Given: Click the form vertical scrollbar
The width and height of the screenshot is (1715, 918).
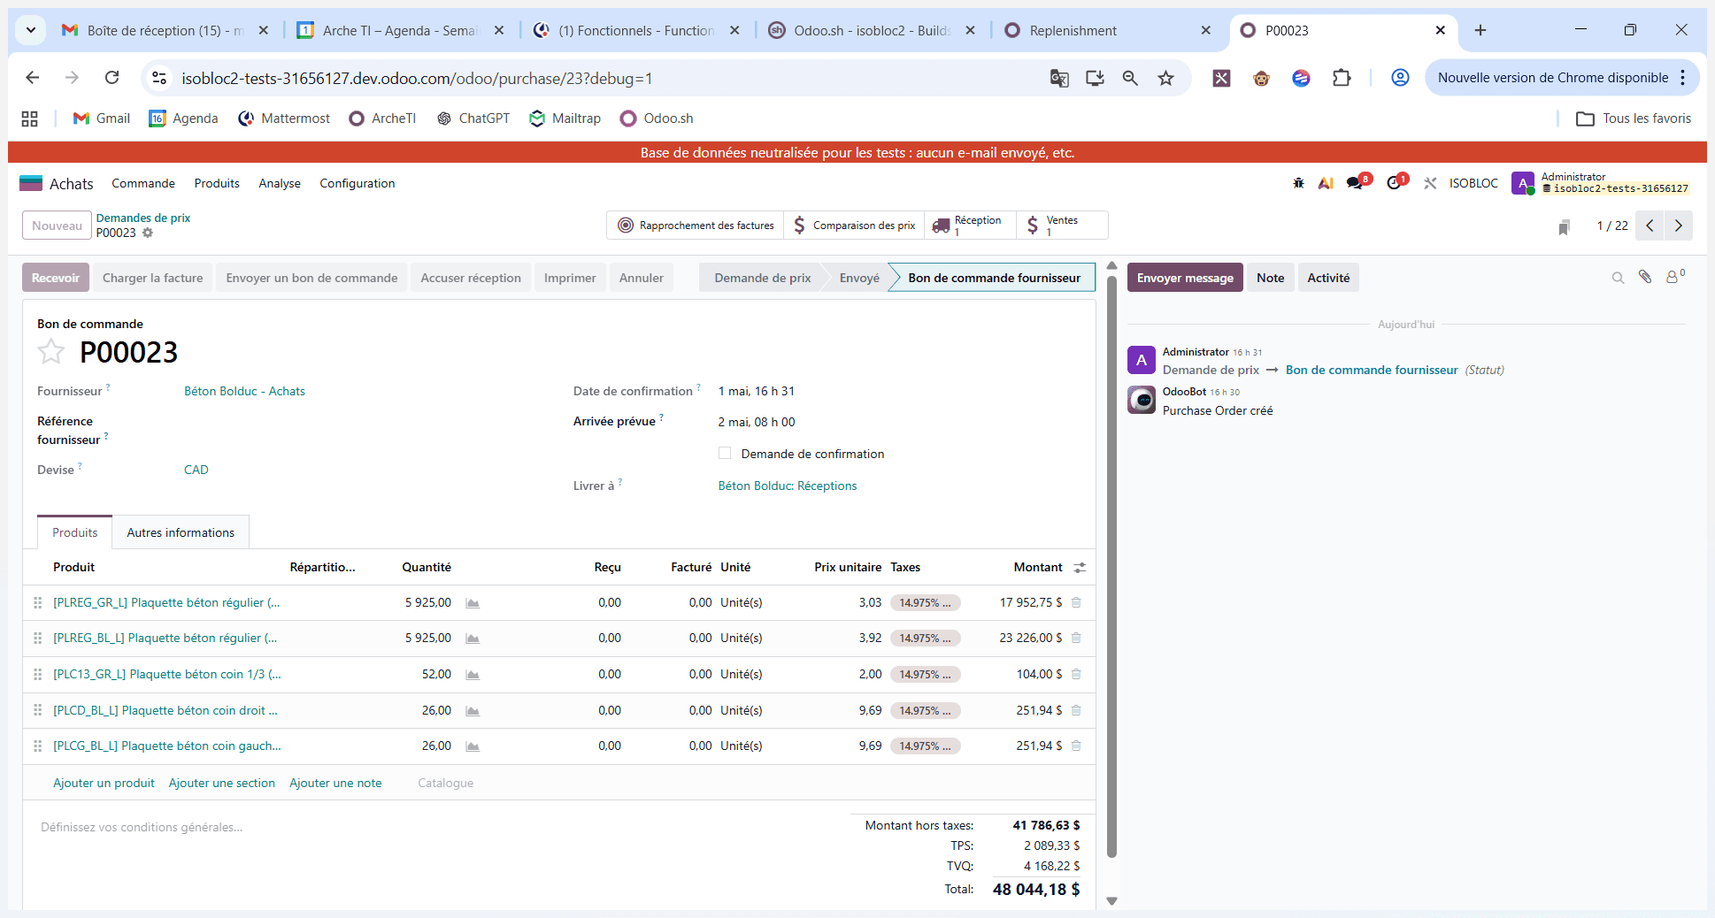Looking at the screenshot, I should [x=1111, y=566].
